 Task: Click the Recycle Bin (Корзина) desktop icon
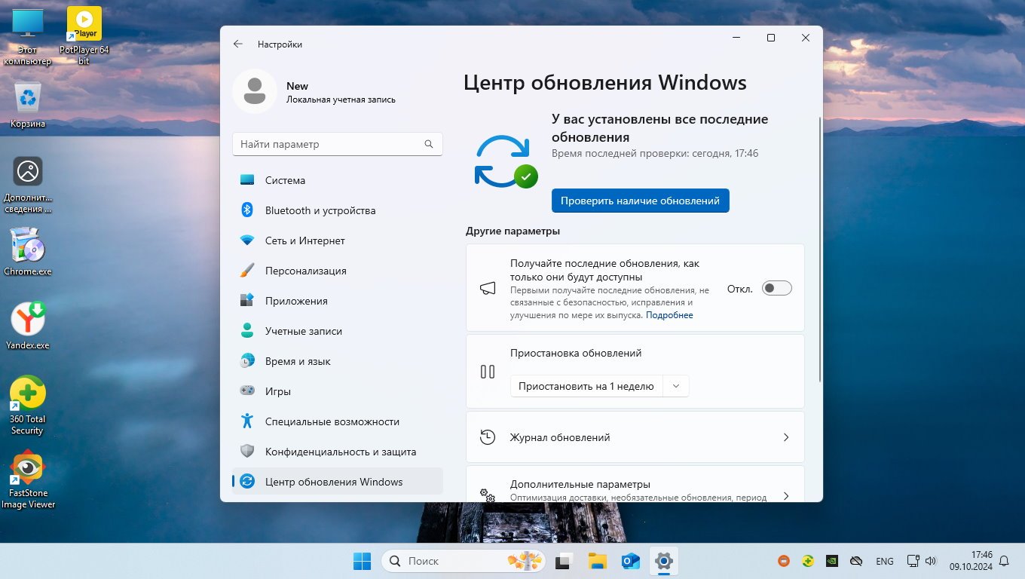[28, 98]
